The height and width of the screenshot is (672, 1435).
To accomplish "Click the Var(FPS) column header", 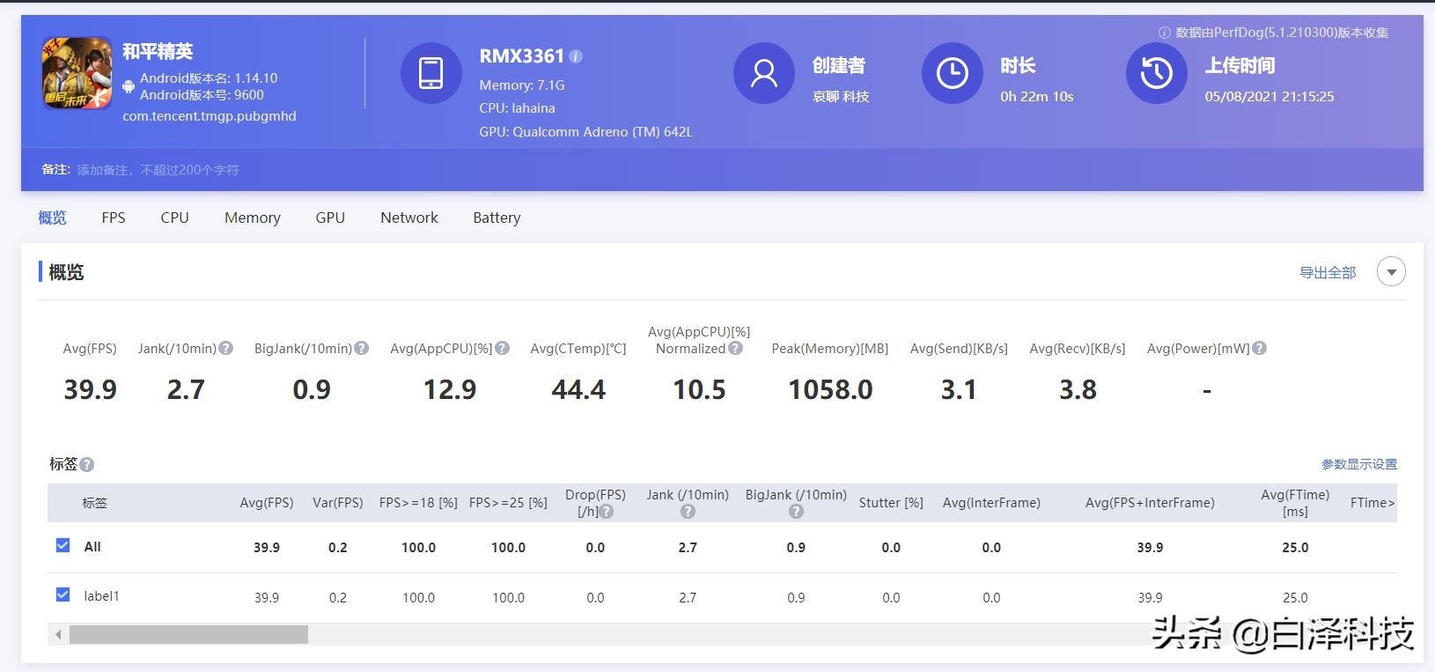I will click(338, 503).
